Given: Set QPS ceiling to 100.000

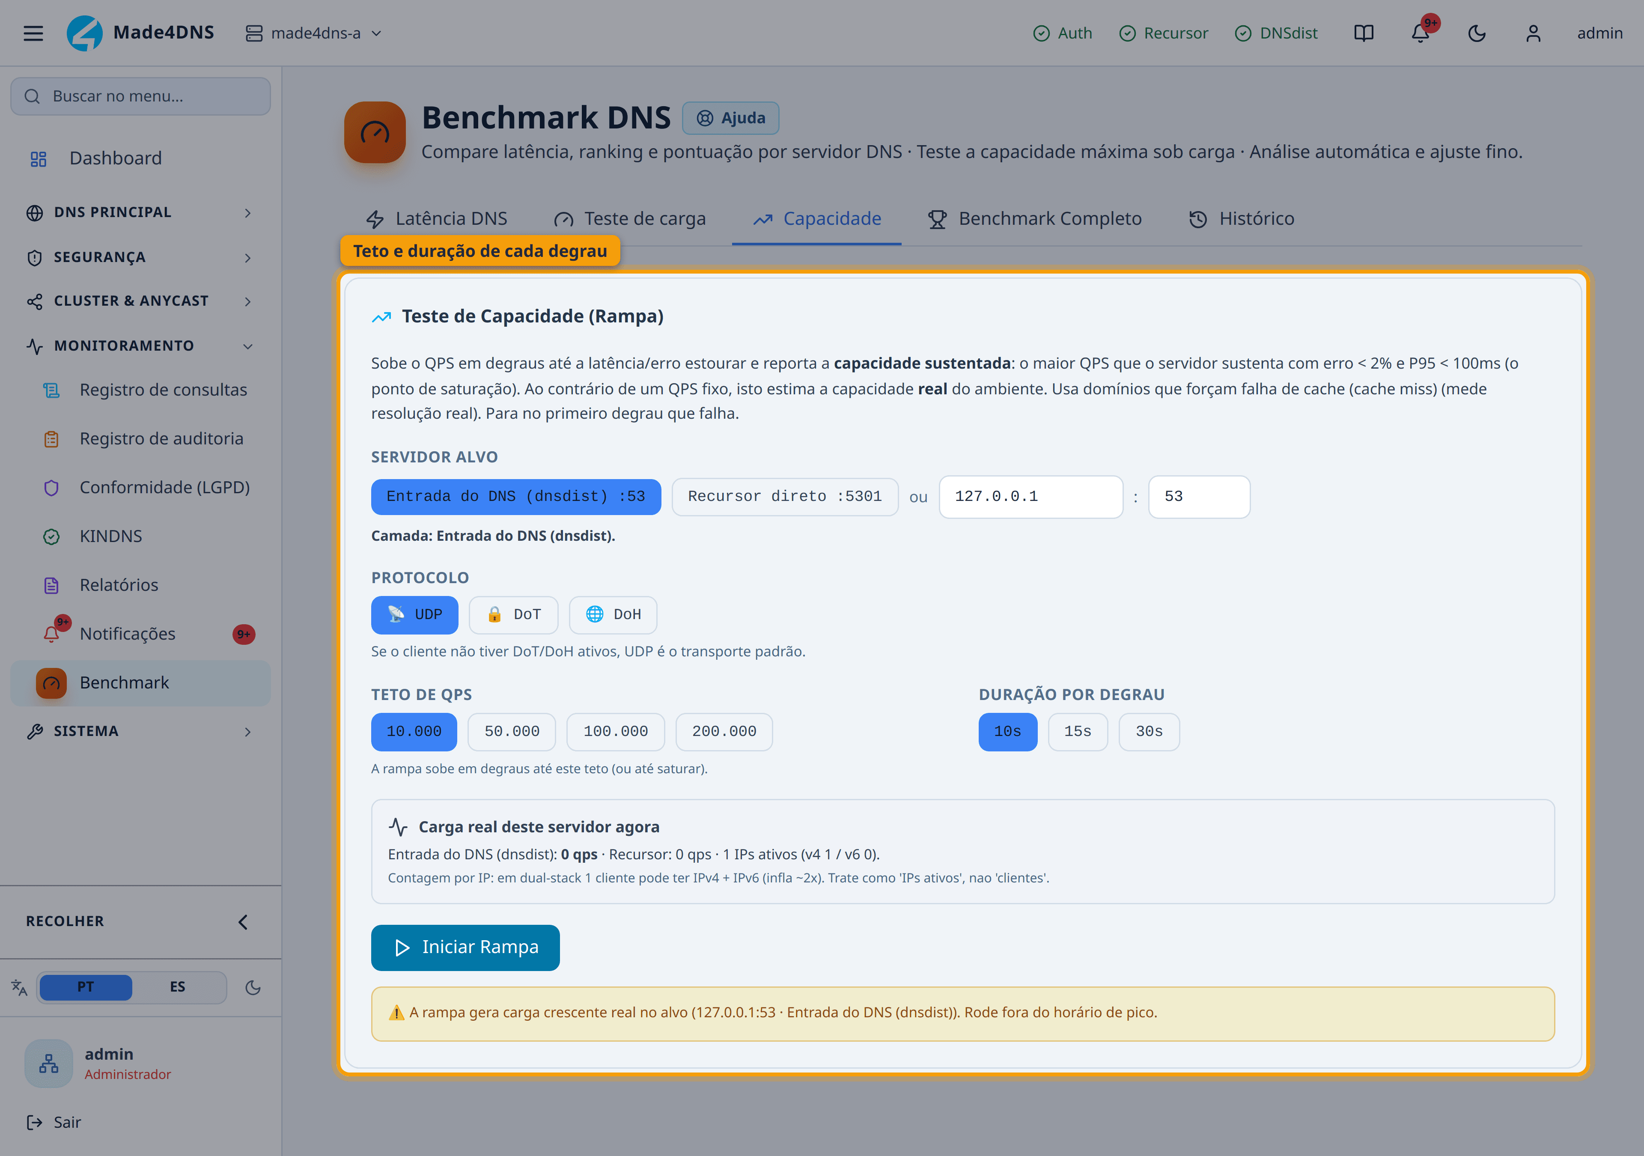Looking at the screenshot, I should pos(616,731).
